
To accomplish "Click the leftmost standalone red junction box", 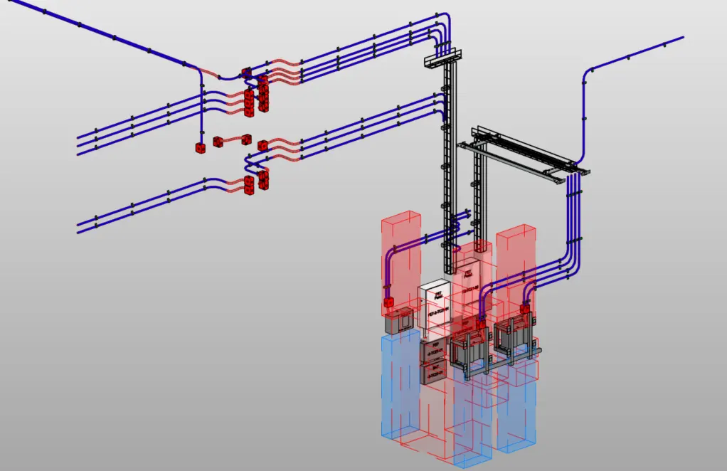I will tap(199, 147).
